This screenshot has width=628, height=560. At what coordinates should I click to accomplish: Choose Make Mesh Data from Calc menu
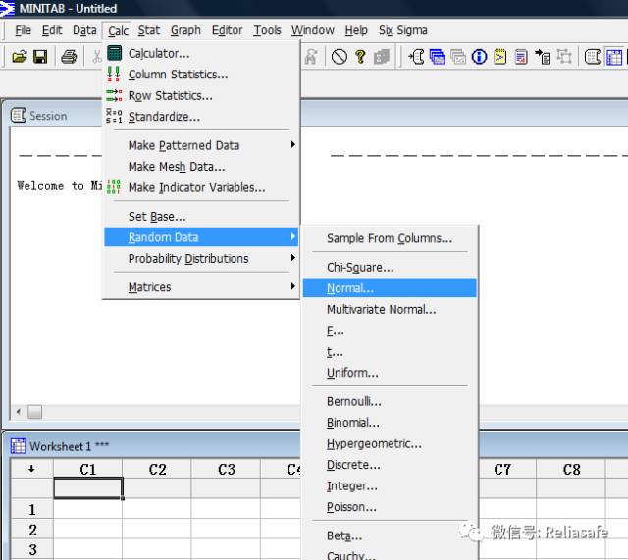(x=202, y=166)
